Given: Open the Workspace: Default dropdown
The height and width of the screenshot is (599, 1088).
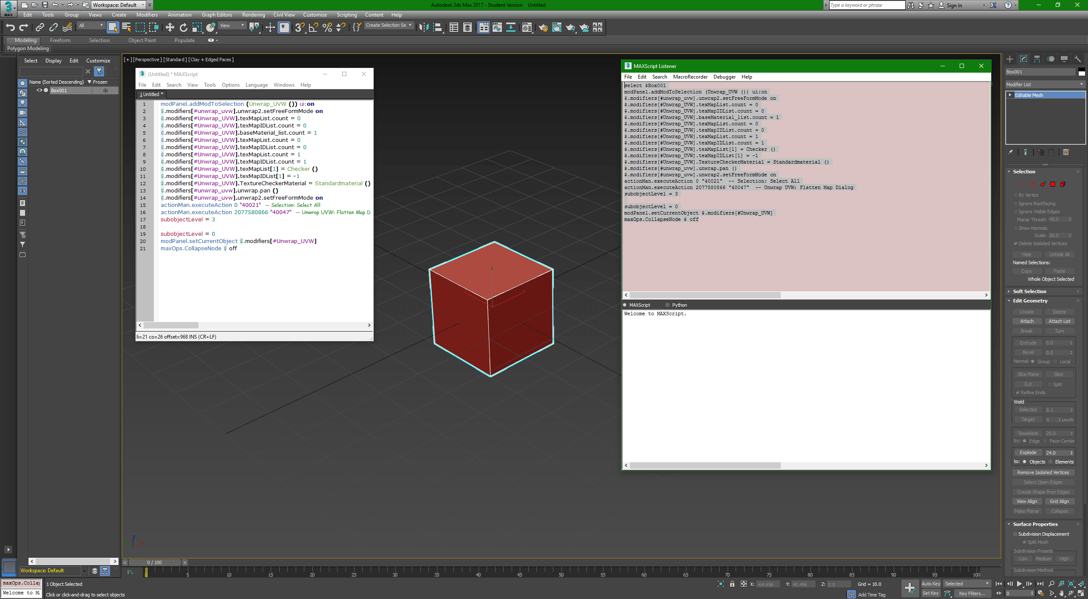Looking at the screenshot, I should [x=120, y=5].
